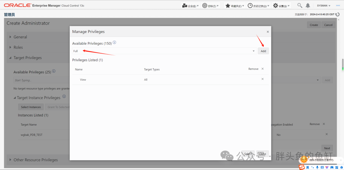Start voice input with the microphone icon
344x170 pixels.
click(317, 167)
